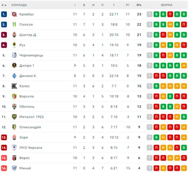
Task: Open the ЛНЗ Черкаси team link
Action: pyautogui.click(x=31, y=148)
